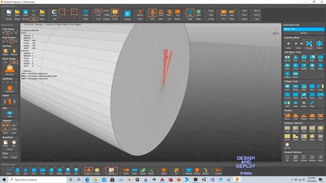Toggle the Auto save option
Image resolution: width=326 pixels, height=183 pixels.
pyautogui.click(x=34, y=19)
